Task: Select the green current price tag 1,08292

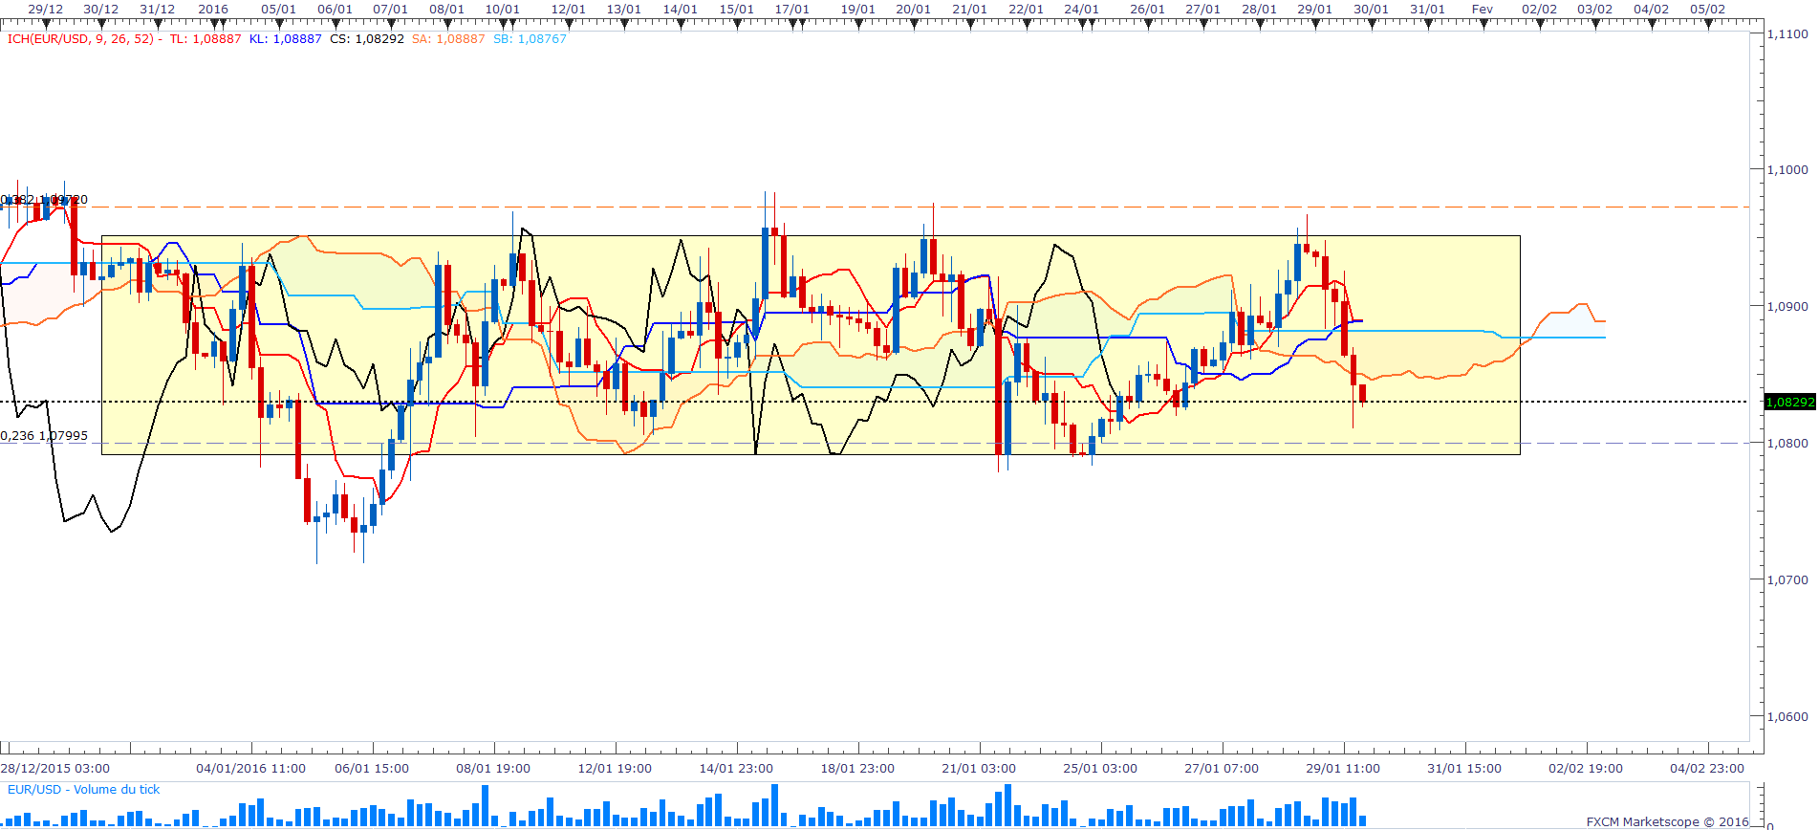Action: (x=1788, y=403)
